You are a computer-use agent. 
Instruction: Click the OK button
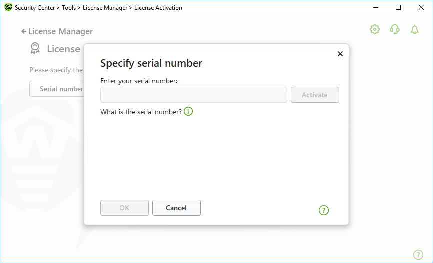tap(124, 208)
